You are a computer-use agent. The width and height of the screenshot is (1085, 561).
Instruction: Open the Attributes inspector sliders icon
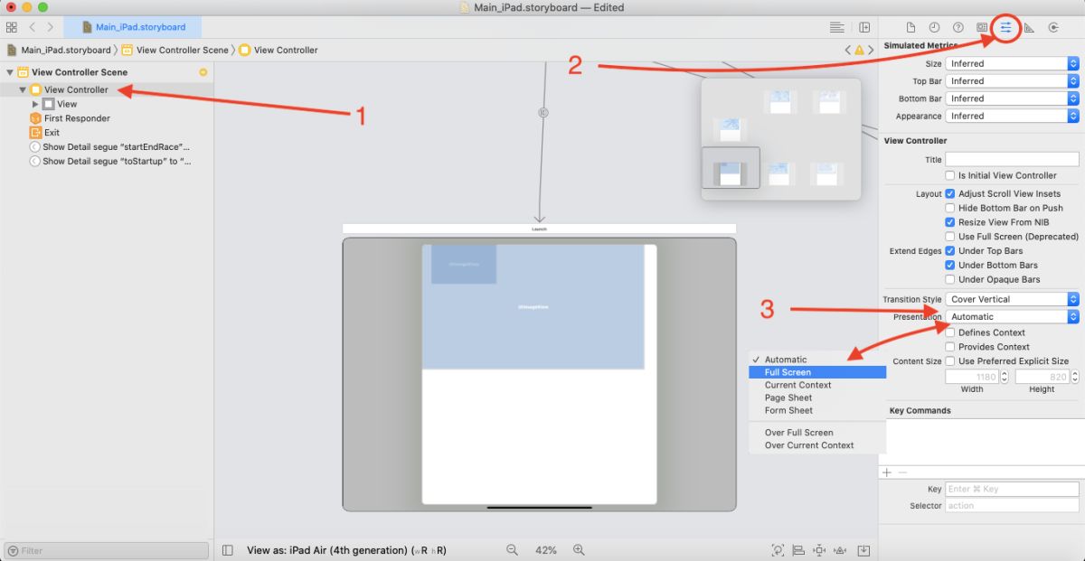coord(1005,27)
